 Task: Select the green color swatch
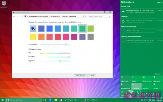coord(82,28)
